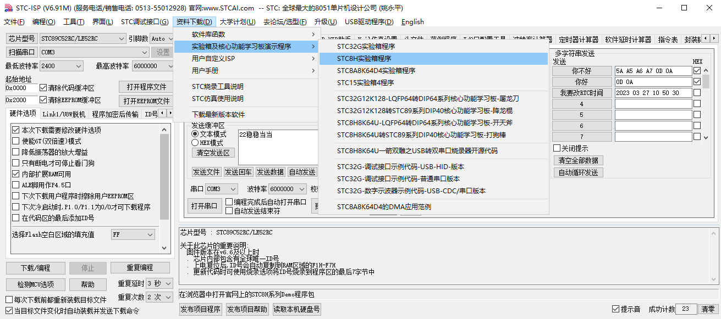Choose STC烧录工具说明 menu entry

[x=246, y=87]
